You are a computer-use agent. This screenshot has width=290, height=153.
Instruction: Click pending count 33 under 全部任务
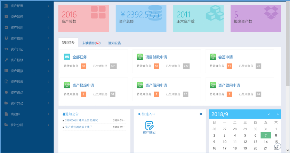click(x=83, y=66)
